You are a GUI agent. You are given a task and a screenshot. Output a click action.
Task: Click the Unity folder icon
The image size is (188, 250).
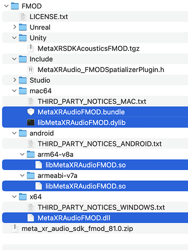22,38
